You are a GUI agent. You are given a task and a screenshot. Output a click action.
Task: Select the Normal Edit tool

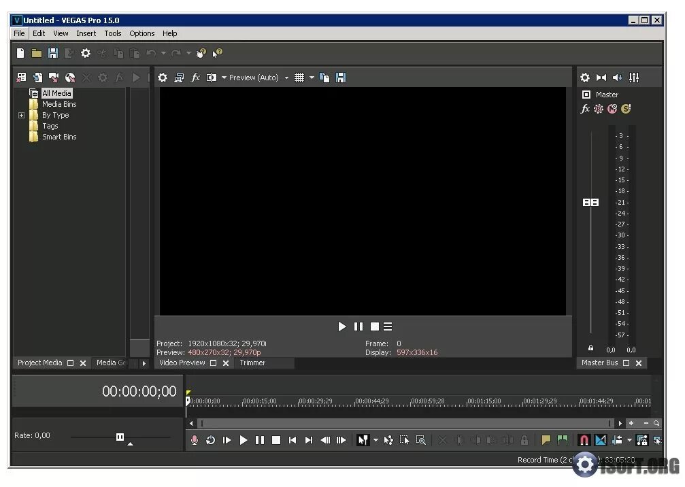click(x=363, y=440)
